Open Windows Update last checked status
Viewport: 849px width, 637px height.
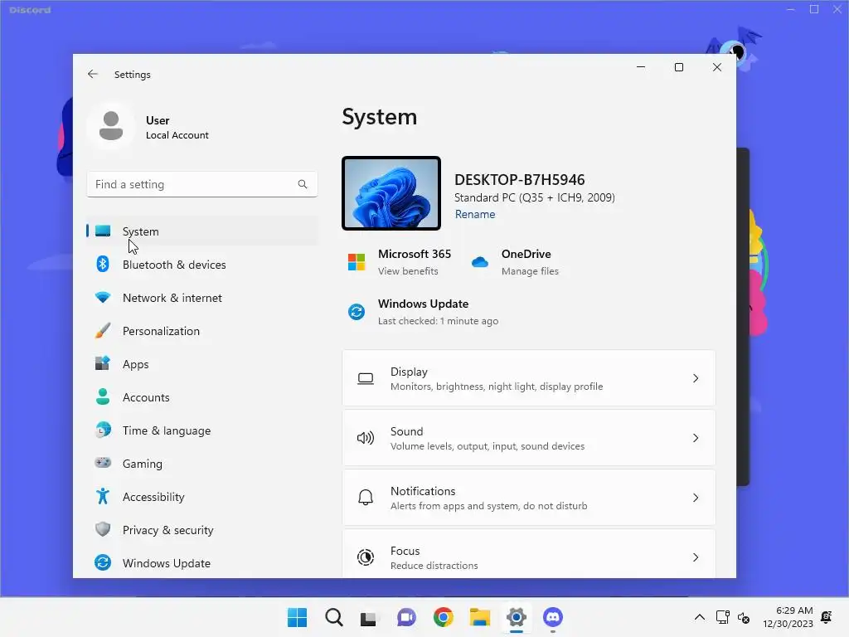click(438, 321)
